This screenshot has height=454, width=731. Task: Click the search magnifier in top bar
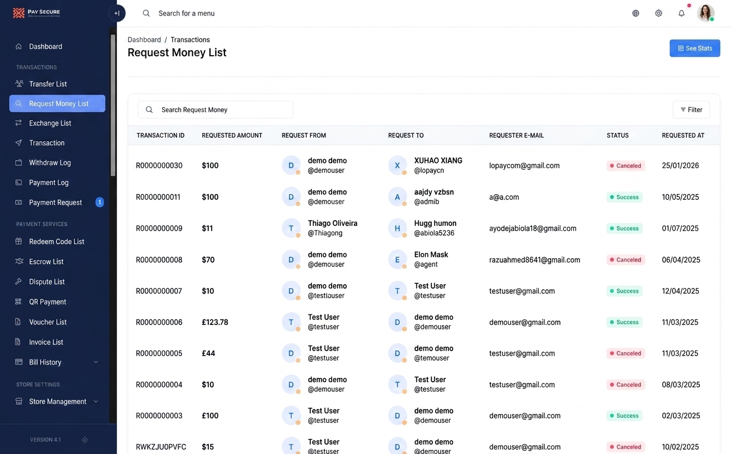pos(146,13)
